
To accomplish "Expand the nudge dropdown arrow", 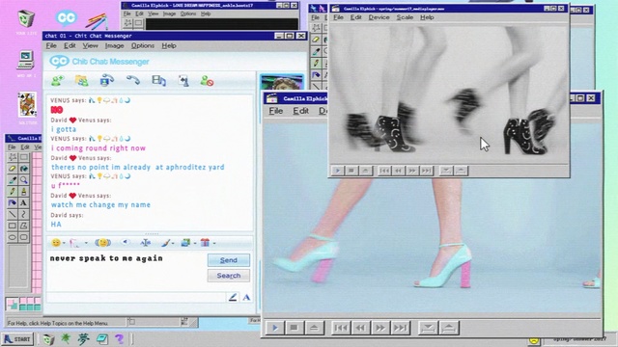I will 86,243.
